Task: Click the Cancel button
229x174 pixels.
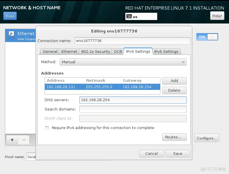Action: coord(151,153)
